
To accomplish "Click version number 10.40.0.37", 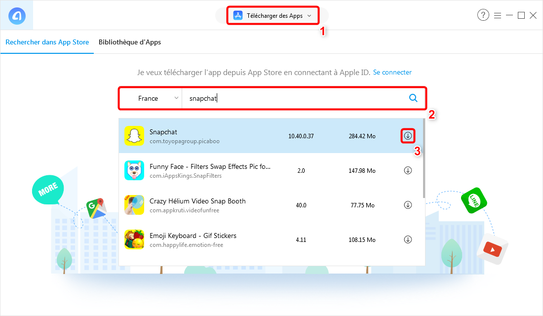I will (x=301, y=136).
